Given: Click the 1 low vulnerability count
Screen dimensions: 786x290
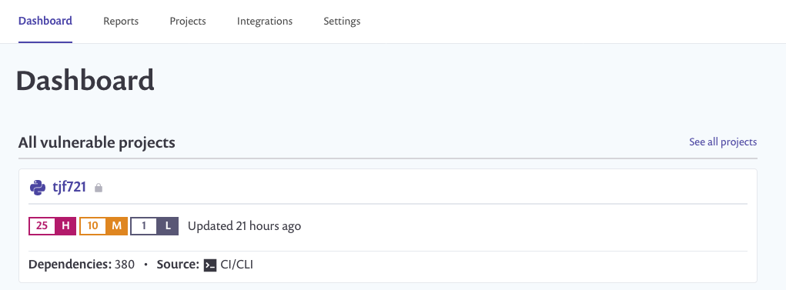Looking at the screenshot, I should coord(144,226).
